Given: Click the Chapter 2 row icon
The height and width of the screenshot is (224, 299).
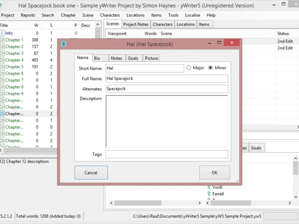Looking at the screenshot, I should point(2,46).
